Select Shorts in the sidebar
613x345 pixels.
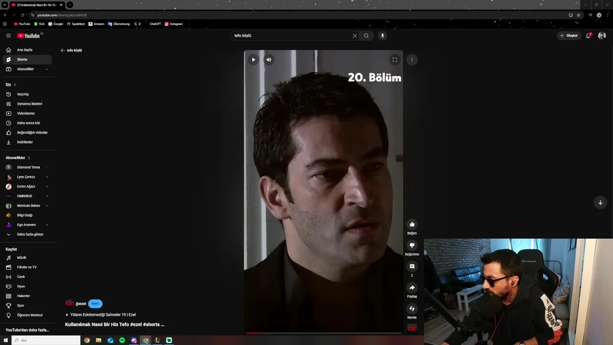coord(27,59)
